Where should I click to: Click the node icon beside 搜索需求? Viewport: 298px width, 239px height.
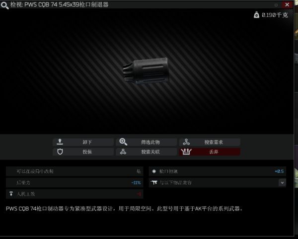coord(186,142)
